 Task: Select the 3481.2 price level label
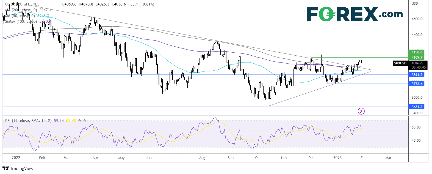(417, 107)
